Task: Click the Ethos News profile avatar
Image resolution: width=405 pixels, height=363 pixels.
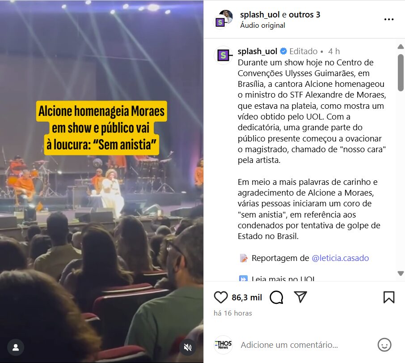Action: click(223, 345)
